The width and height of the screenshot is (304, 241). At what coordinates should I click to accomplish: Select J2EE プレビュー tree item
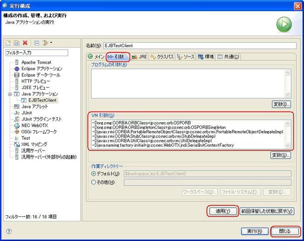point(35,88)
